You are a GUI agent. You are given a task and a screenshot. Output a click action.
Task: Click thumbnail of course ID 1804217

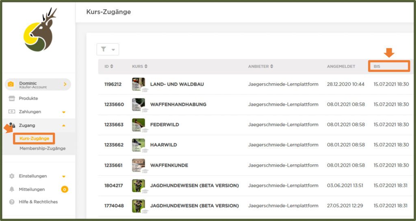point(139,185)
